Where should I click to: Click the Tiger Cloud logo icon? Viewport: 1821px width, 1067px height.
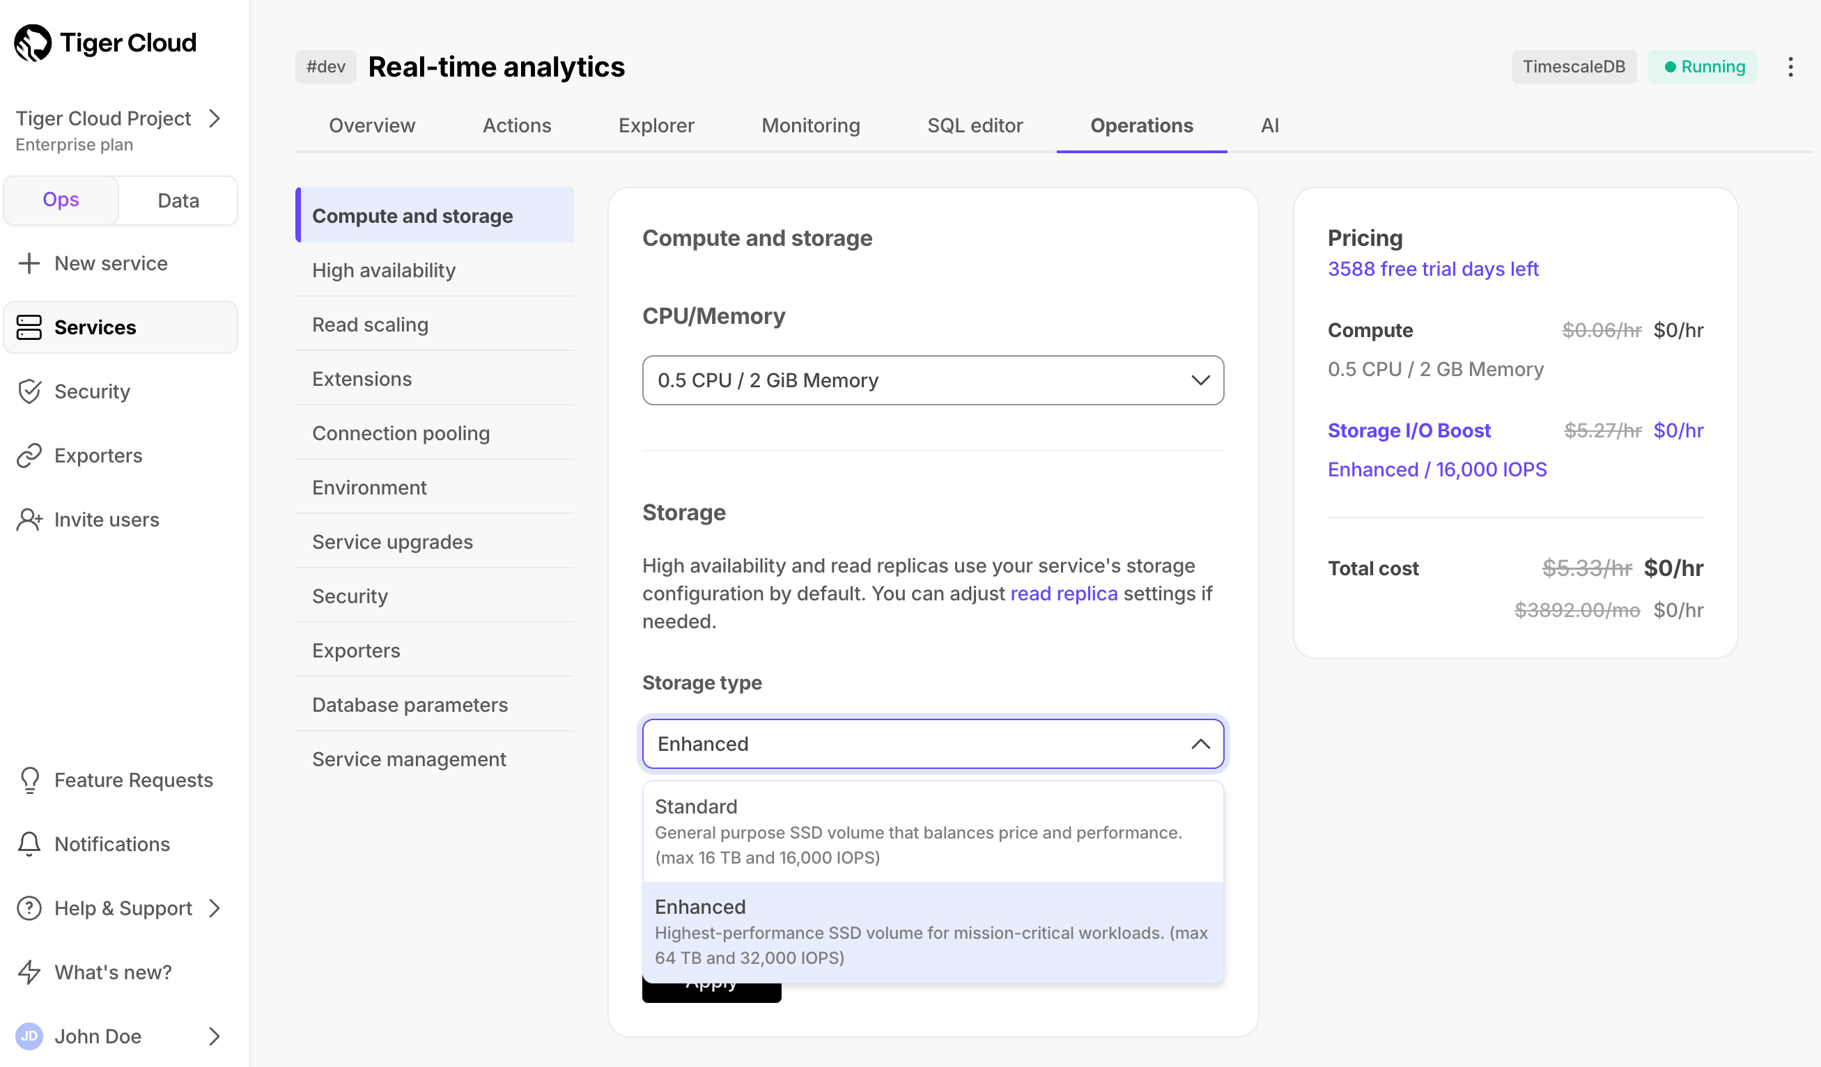click(33, 42)
